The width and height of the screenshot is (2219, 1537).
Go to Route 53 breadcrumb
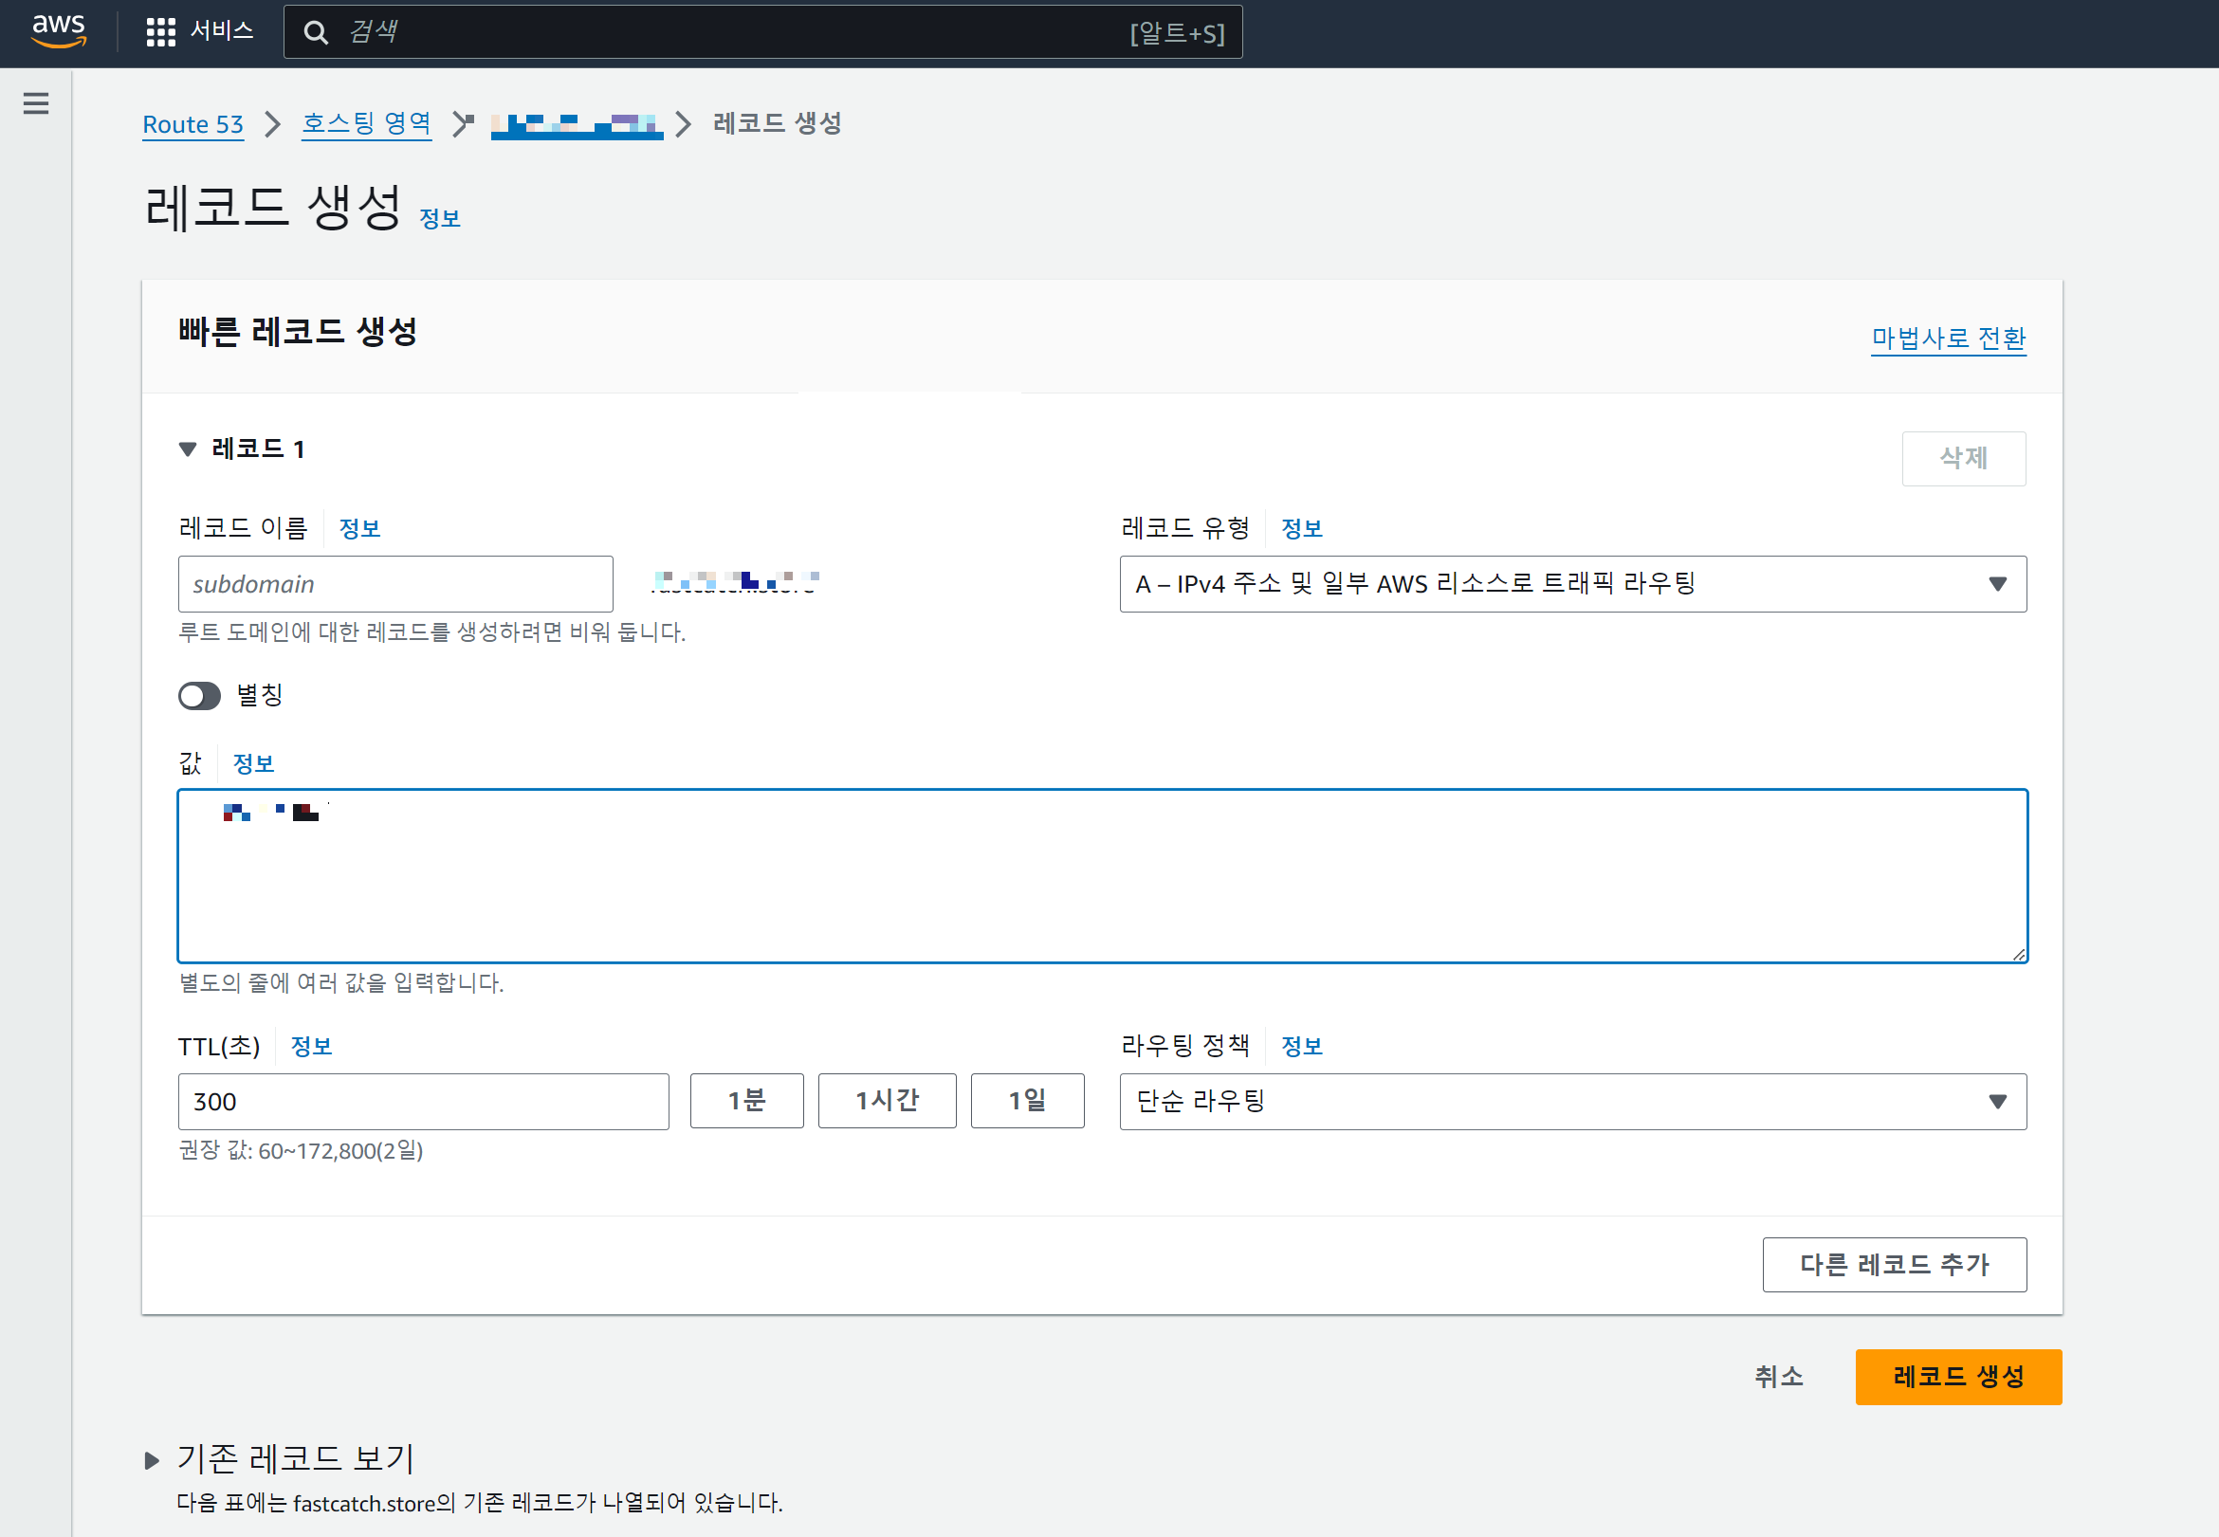click(x=193, y=124)
